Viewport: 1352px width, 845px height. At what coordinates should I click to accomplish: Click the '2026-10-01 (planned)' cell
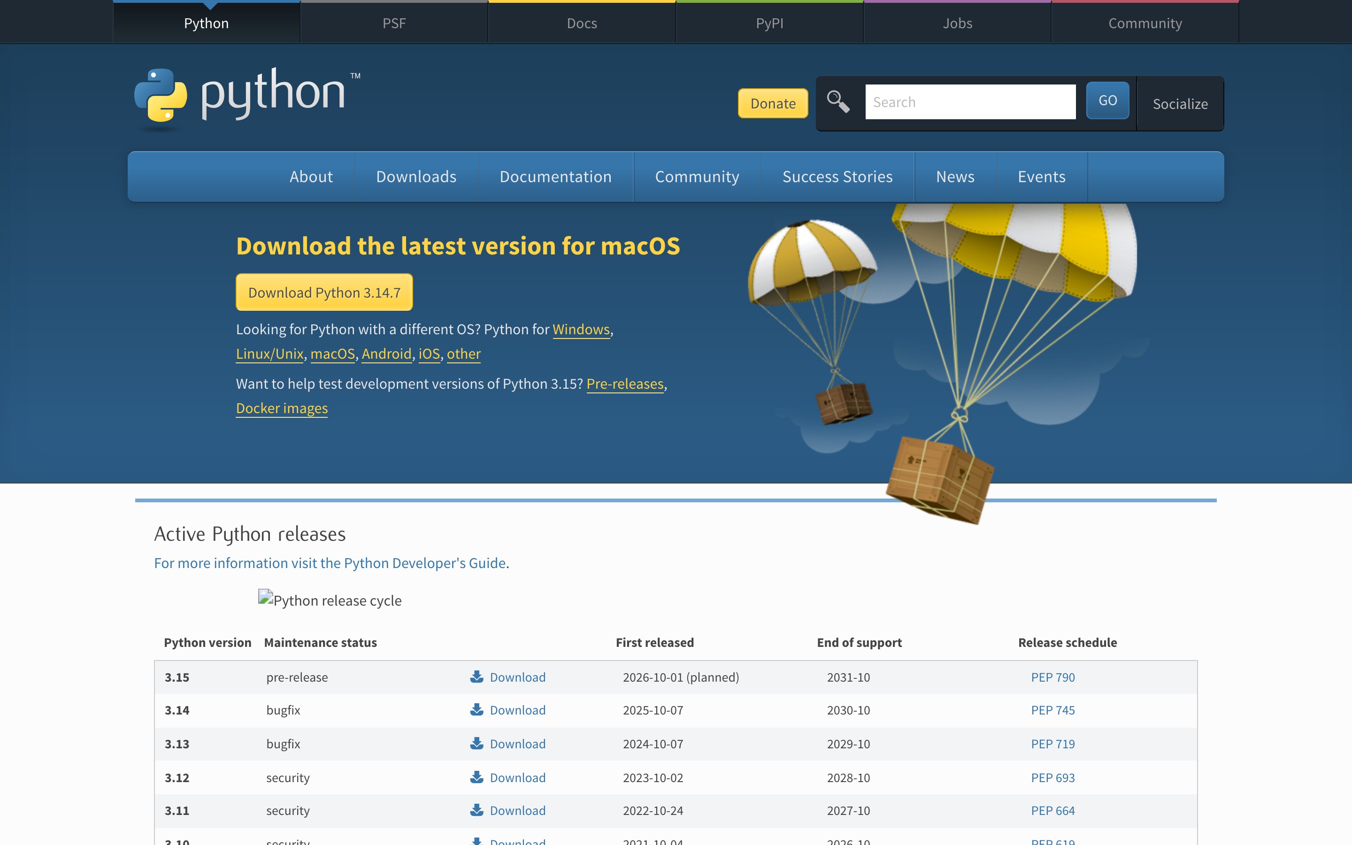click(681, 677)
